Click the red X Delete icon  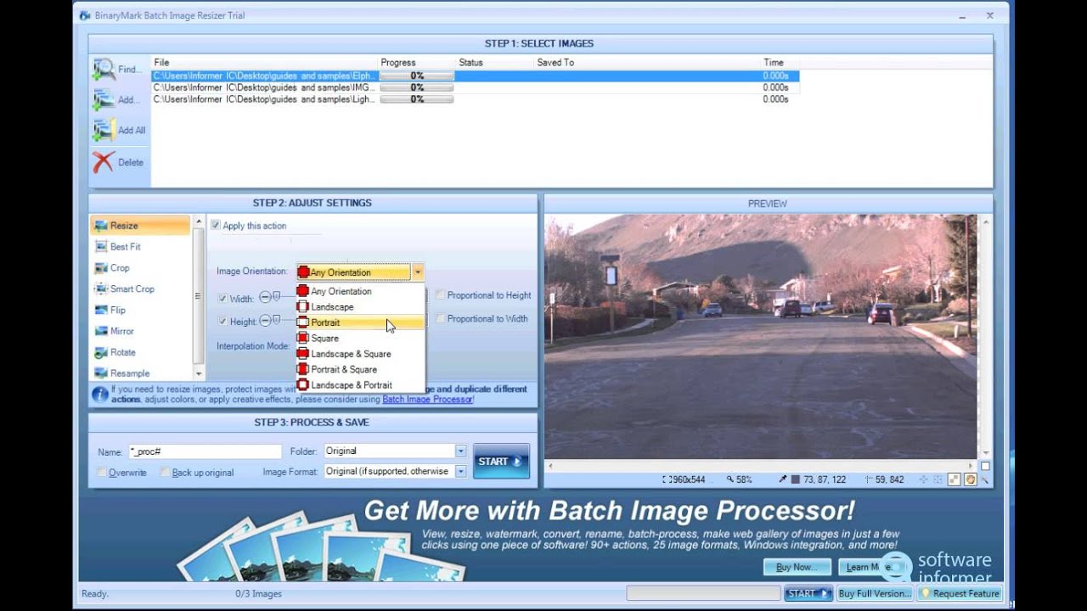104,162
